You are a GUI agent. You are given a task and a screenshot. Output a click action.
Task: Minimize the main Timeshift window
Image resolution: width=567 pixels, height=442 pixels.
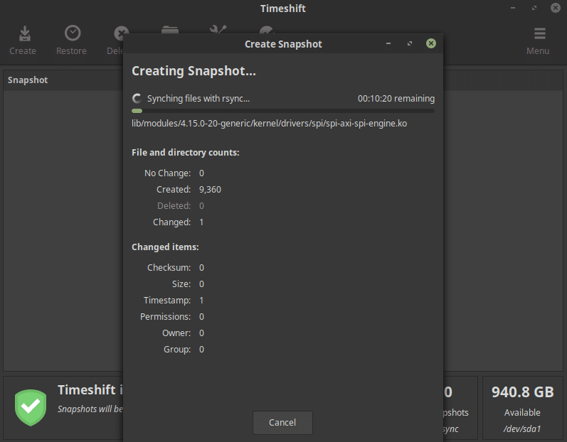click(513, 8)
